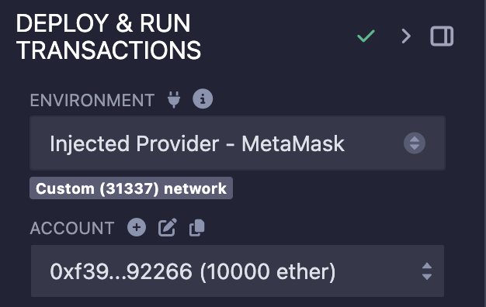The width and height of the screenshot is (486, 307).
Task: Click the Custom (31337) network badge
Action: pos(131,188)
